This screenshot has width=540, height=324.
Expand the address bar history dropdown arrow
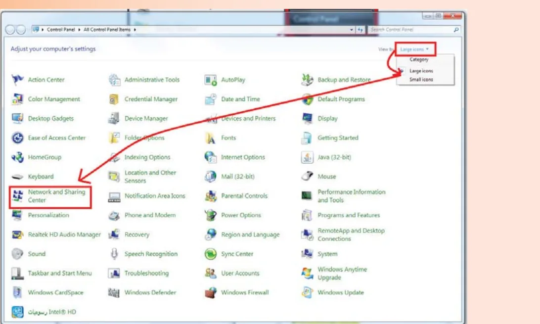click(x=351, y=30)
